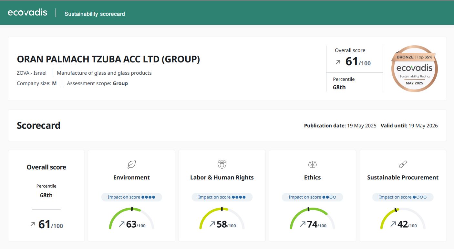Click the trend arrow next to Ethics score 74

pyautogui.click(x=303, y=224)
